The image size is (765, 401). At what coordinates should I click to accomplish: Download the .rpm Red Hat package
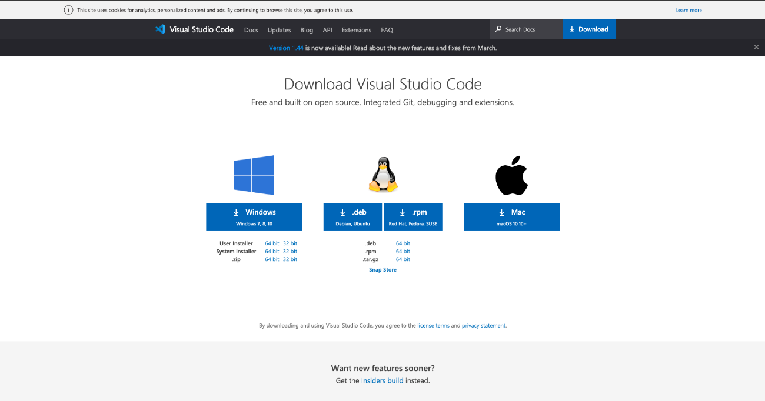[413, 217]
